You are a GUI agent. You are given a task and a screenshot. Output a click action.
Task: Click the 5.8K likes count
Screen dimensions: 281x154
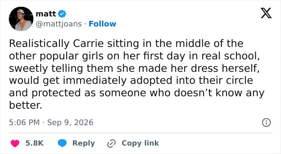(x=35, y=143)
